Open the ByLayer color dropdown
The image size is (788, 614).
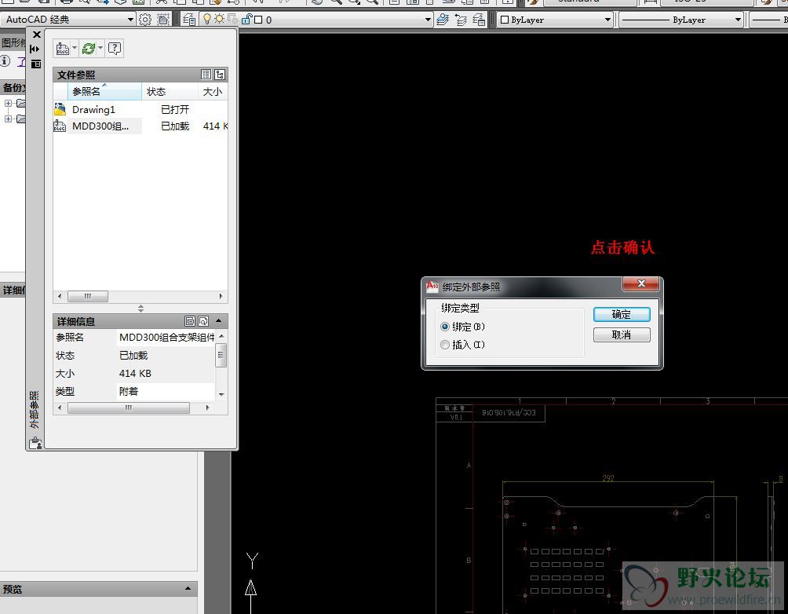point(607,20)
